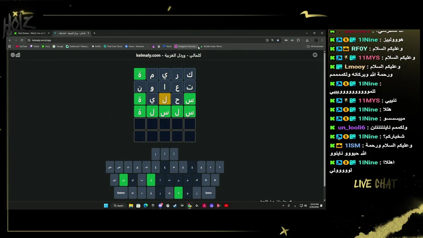Tap the green ل keyboard key

[151, 180]
